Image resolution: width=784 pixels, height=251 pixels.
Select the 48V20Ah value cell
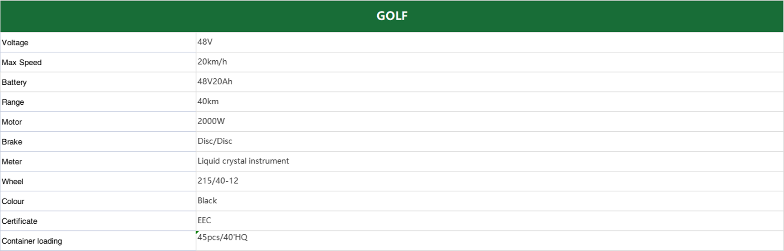(490, 82)
